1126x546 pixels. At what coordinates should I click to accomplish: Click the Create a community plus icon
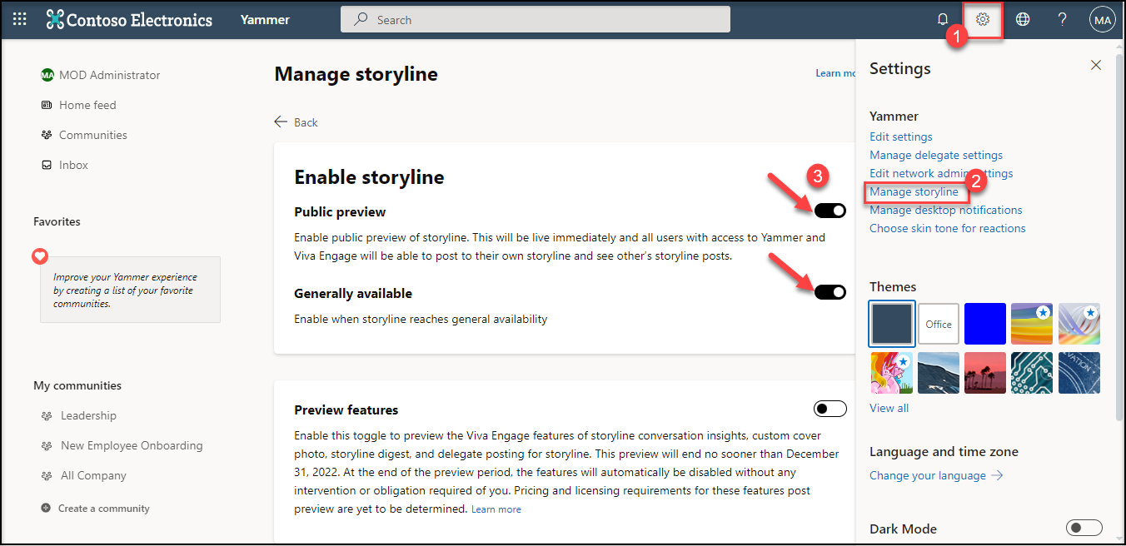point(46,508)
